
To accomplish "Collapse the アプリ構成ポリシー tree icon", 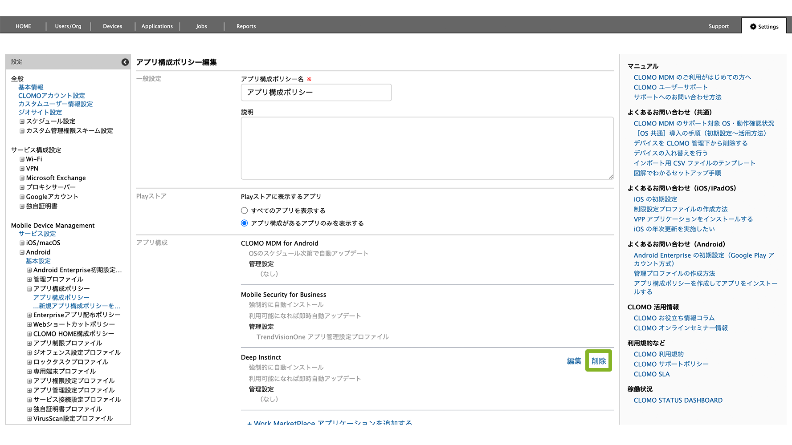I will tap(29, 289).
